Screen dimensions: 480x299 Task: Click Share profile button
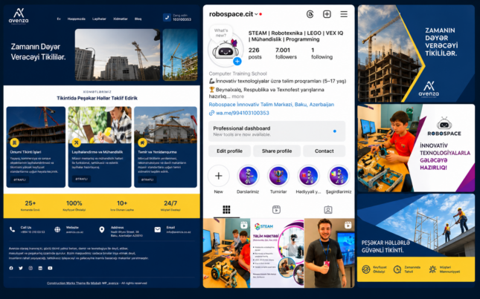277,151
